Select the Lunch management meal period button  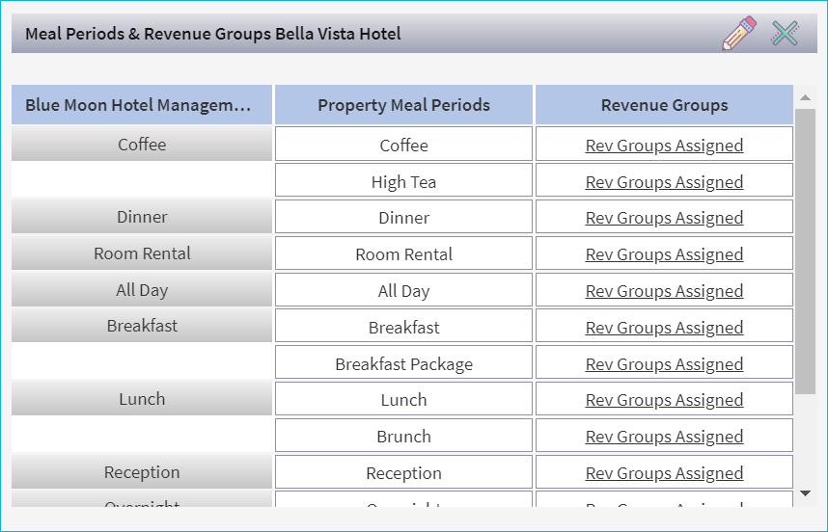(x=142, y=399)
